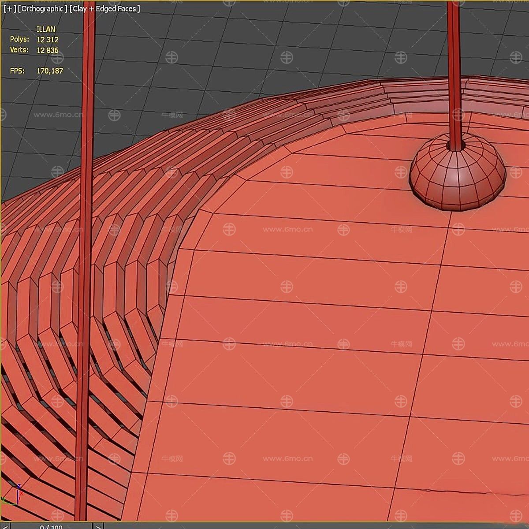The width and height of the screenshot is (529, 529).
Task: Click the Verts count statistic
Action: click(47, 50)
